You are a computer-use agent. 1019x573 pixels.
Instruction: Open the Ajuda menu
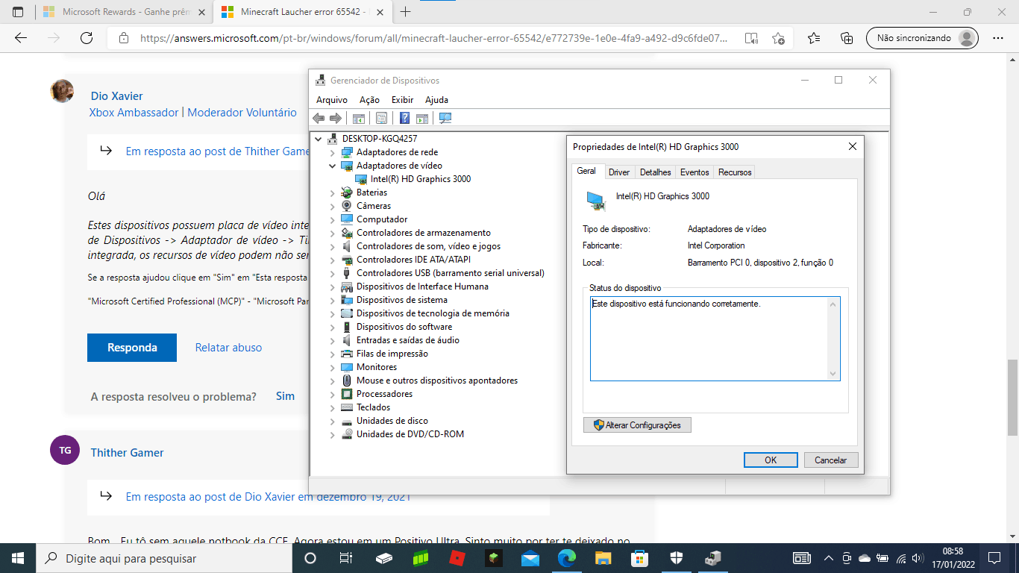436,100
